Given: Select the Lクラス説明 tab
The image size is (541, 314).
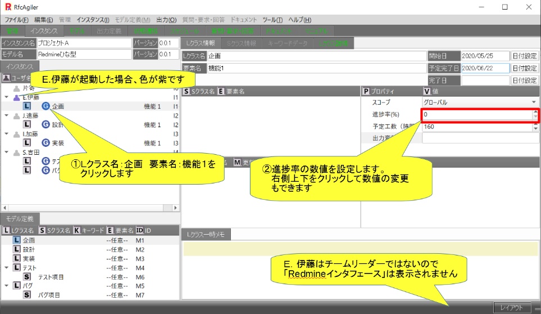Looking at the screenshot, I should coord(333,43).
